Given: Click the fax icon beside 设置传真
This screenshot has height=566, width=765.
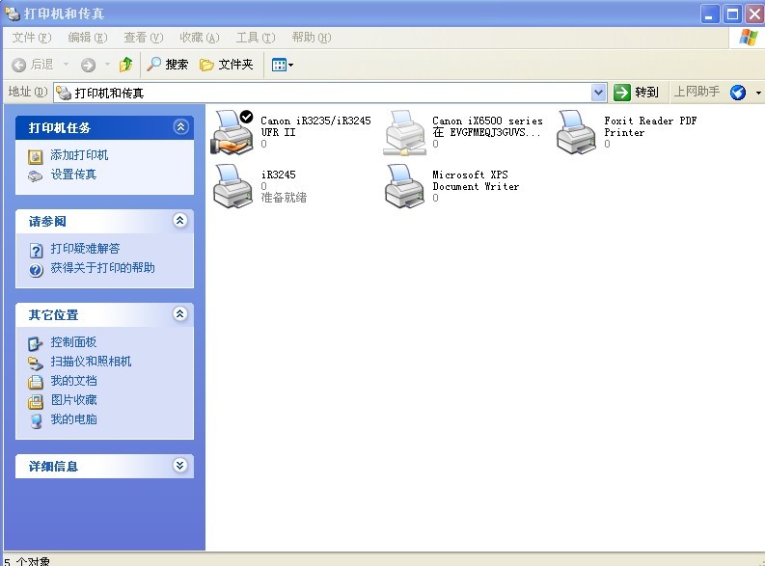Looking at the screenshot, I should pyautogui.click(x=35, y=176).
